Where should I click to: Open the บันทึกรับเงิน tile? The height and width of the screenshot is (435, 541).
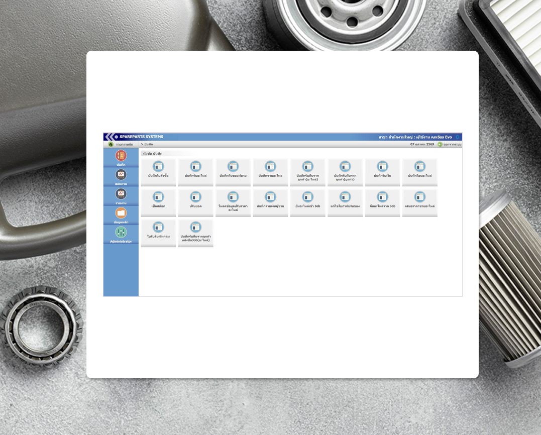coord(382,172)
